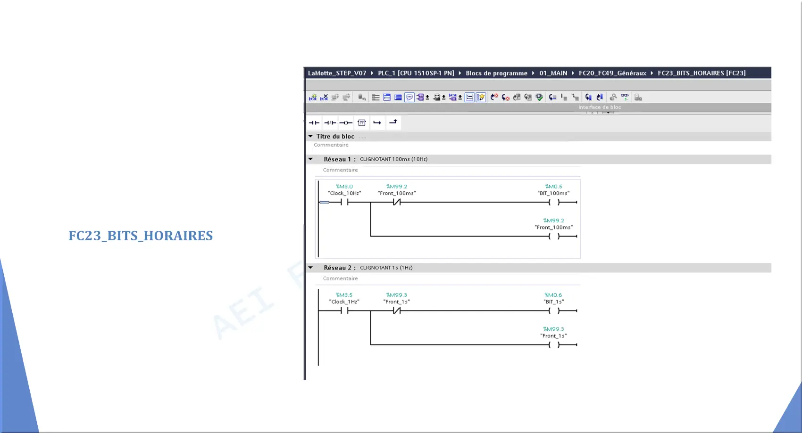
Task: Toggle the favorites display in editor
Action: [481, 98]
